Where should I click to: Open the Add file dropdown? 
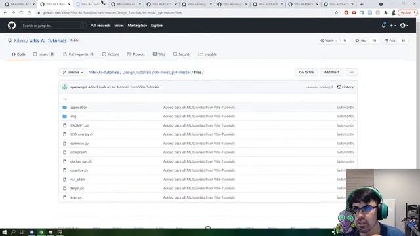(x=331, y=72)
